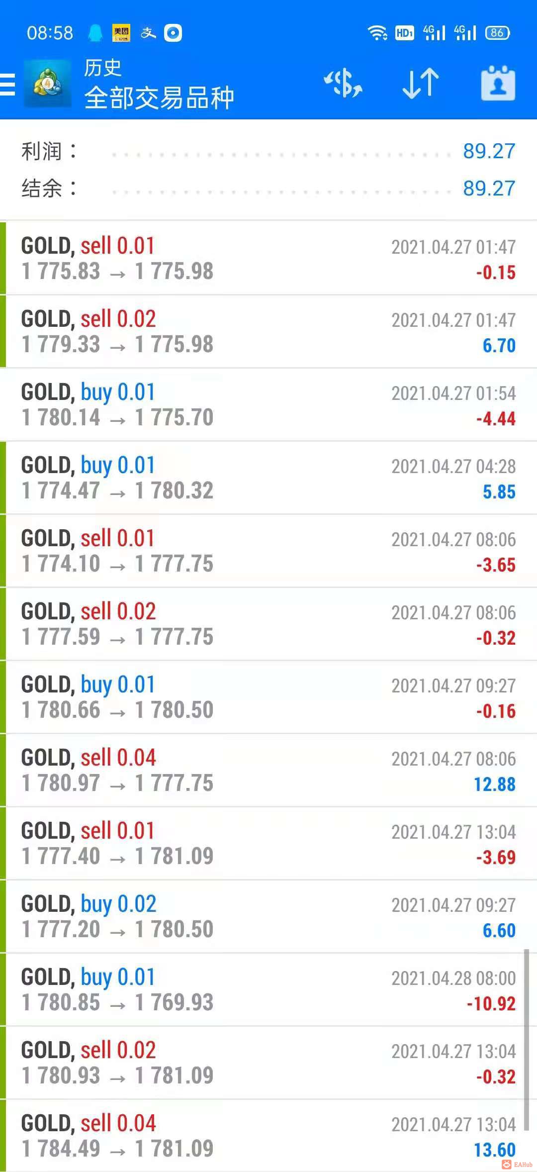Open GOLD sell 0.01 trade with -0.15 loss
The height and width of the screenshot is (1172, 537).
point(268,258)
